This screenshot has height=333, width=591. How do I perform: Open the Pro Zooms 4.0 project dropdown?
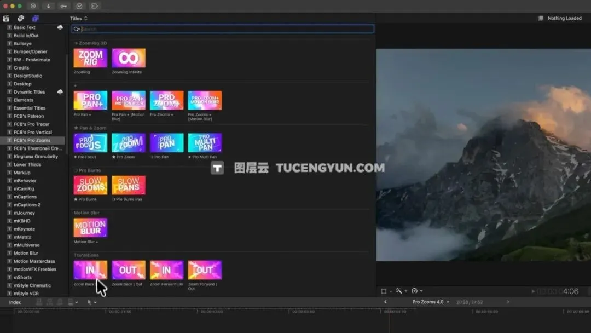tap(431, 302)
